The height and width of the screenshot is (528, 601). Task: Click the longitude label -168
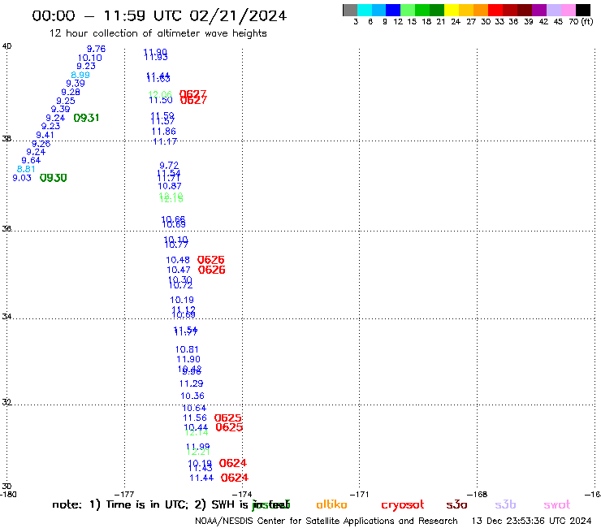(x=478, y=495)
